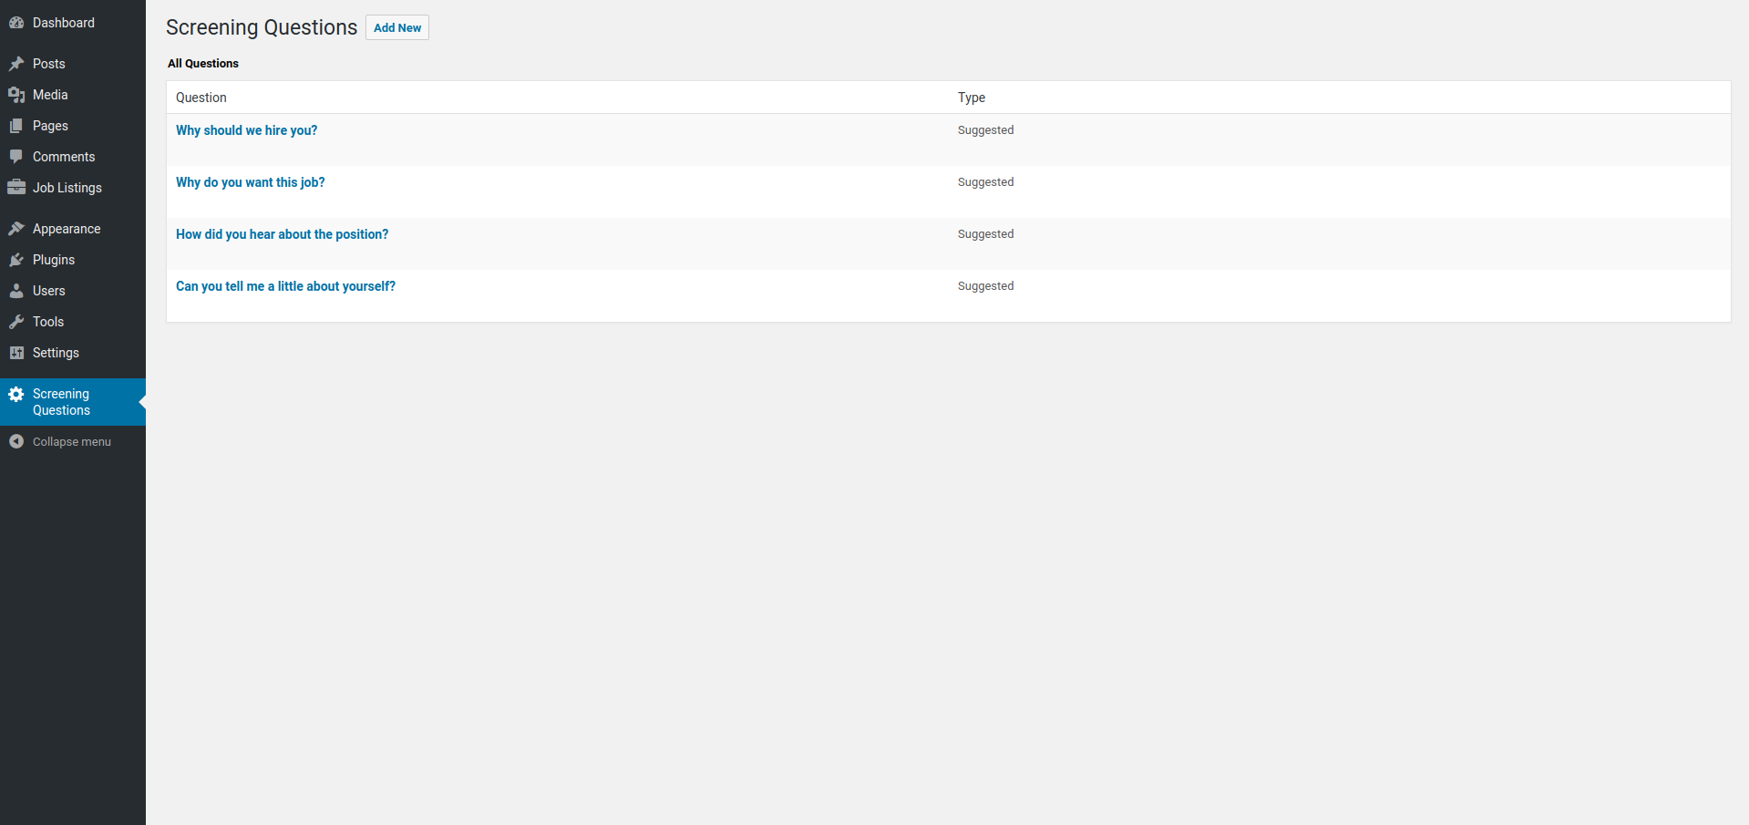
Task: Click the Plugins plug icon
Action: 16,260
